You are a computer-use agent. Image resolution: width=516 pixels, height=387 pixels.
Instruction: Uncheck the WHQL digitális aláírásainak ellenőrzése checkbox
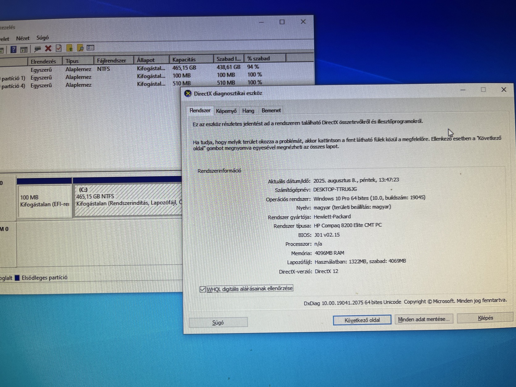(x=202, y=289)
